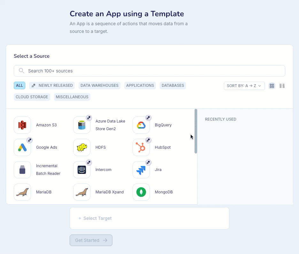Select the HubSpot source icon
Image resolution: width=299 pixels, height=254 pixels.
point(141,147)
